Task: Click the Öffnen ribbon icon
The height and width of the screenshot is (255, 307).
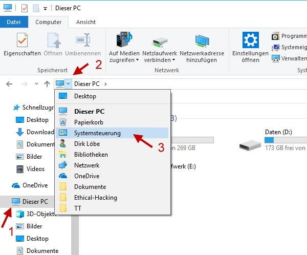Action: [53, 40]
